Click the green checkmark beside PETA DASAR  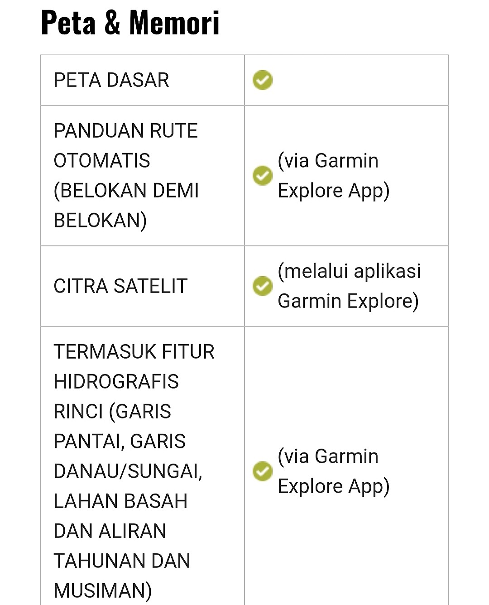pyautogui.click(x=262, y=80)
